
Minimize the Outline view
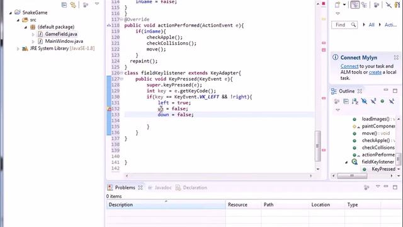click(386, 90)
